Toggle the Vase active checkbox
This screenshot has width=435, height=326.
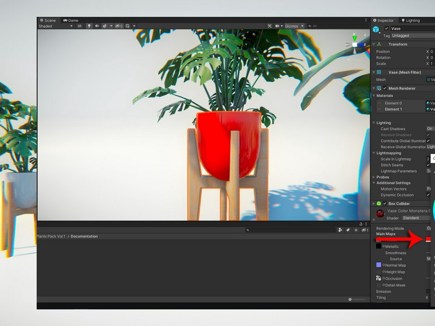click(x=387, y=28)
